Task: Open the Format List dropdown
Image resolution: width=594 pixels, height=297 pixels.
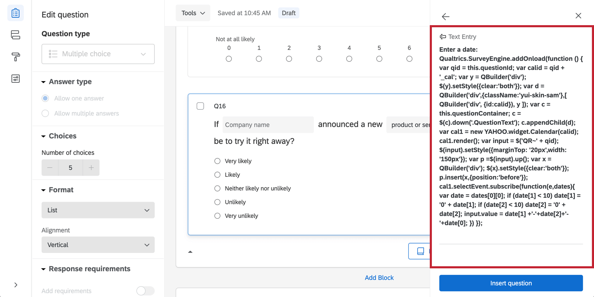Action: [98, 210]
